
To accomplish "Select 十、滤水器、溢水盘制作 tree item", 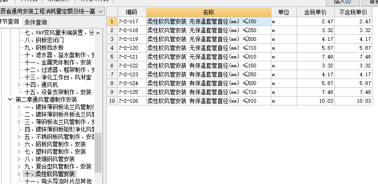I will pyautogui.click(x=59, y=55).
